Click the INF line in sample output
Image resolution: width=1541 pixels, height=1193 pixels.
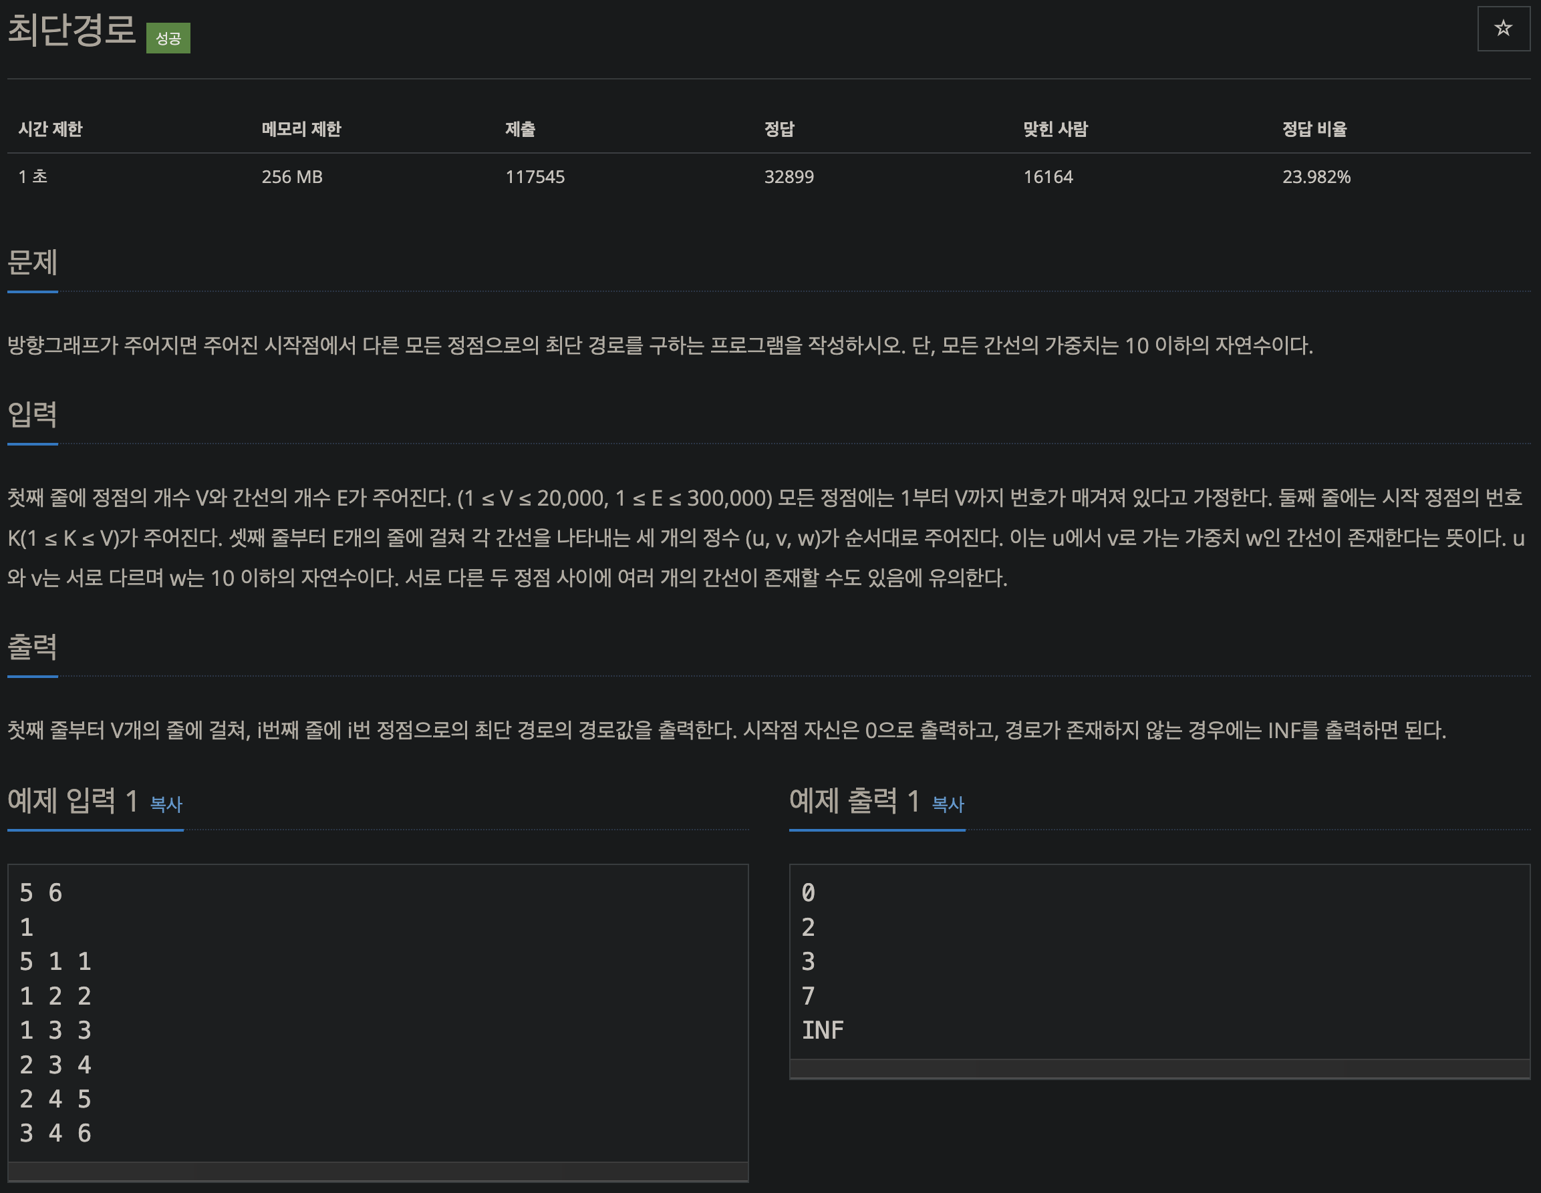[x=823, y=1030]
